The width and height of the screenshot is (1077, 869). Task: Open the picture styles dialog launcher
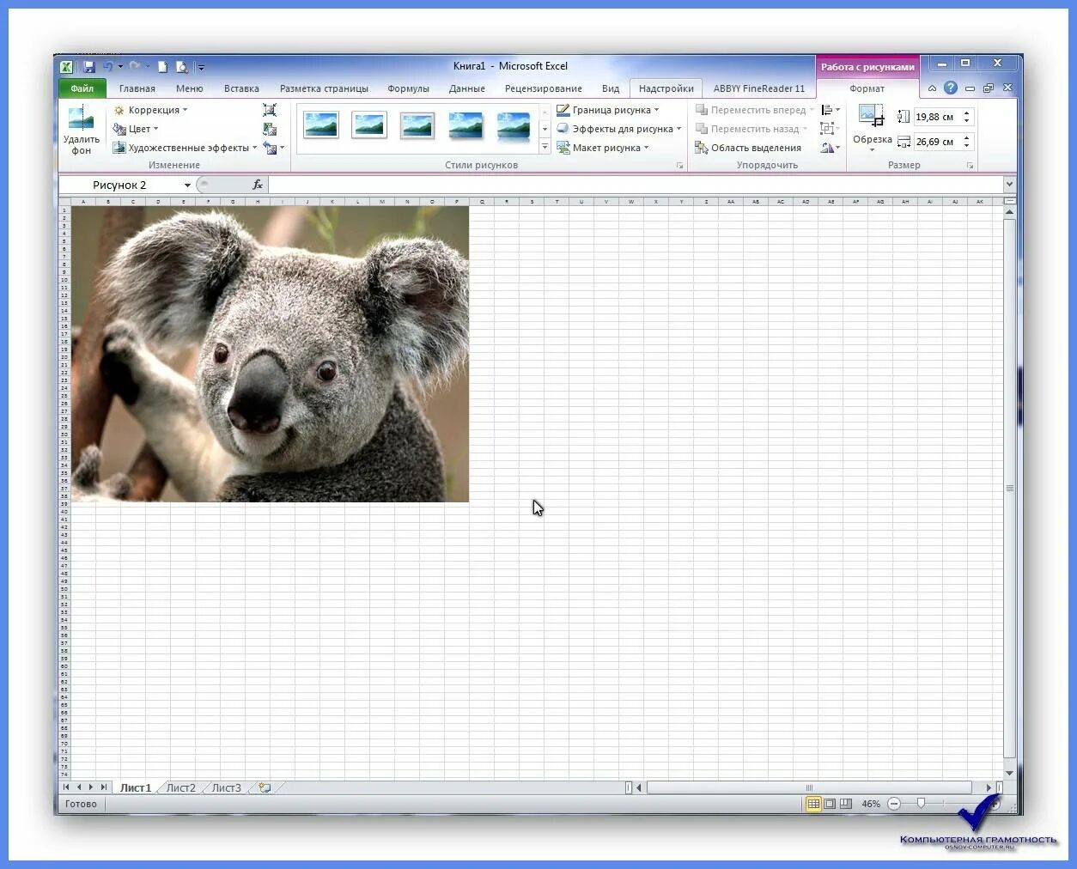tap(679, 165)
